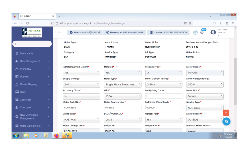Expand Masters sidebar menu
249x155 pixels.
point(32,77)
